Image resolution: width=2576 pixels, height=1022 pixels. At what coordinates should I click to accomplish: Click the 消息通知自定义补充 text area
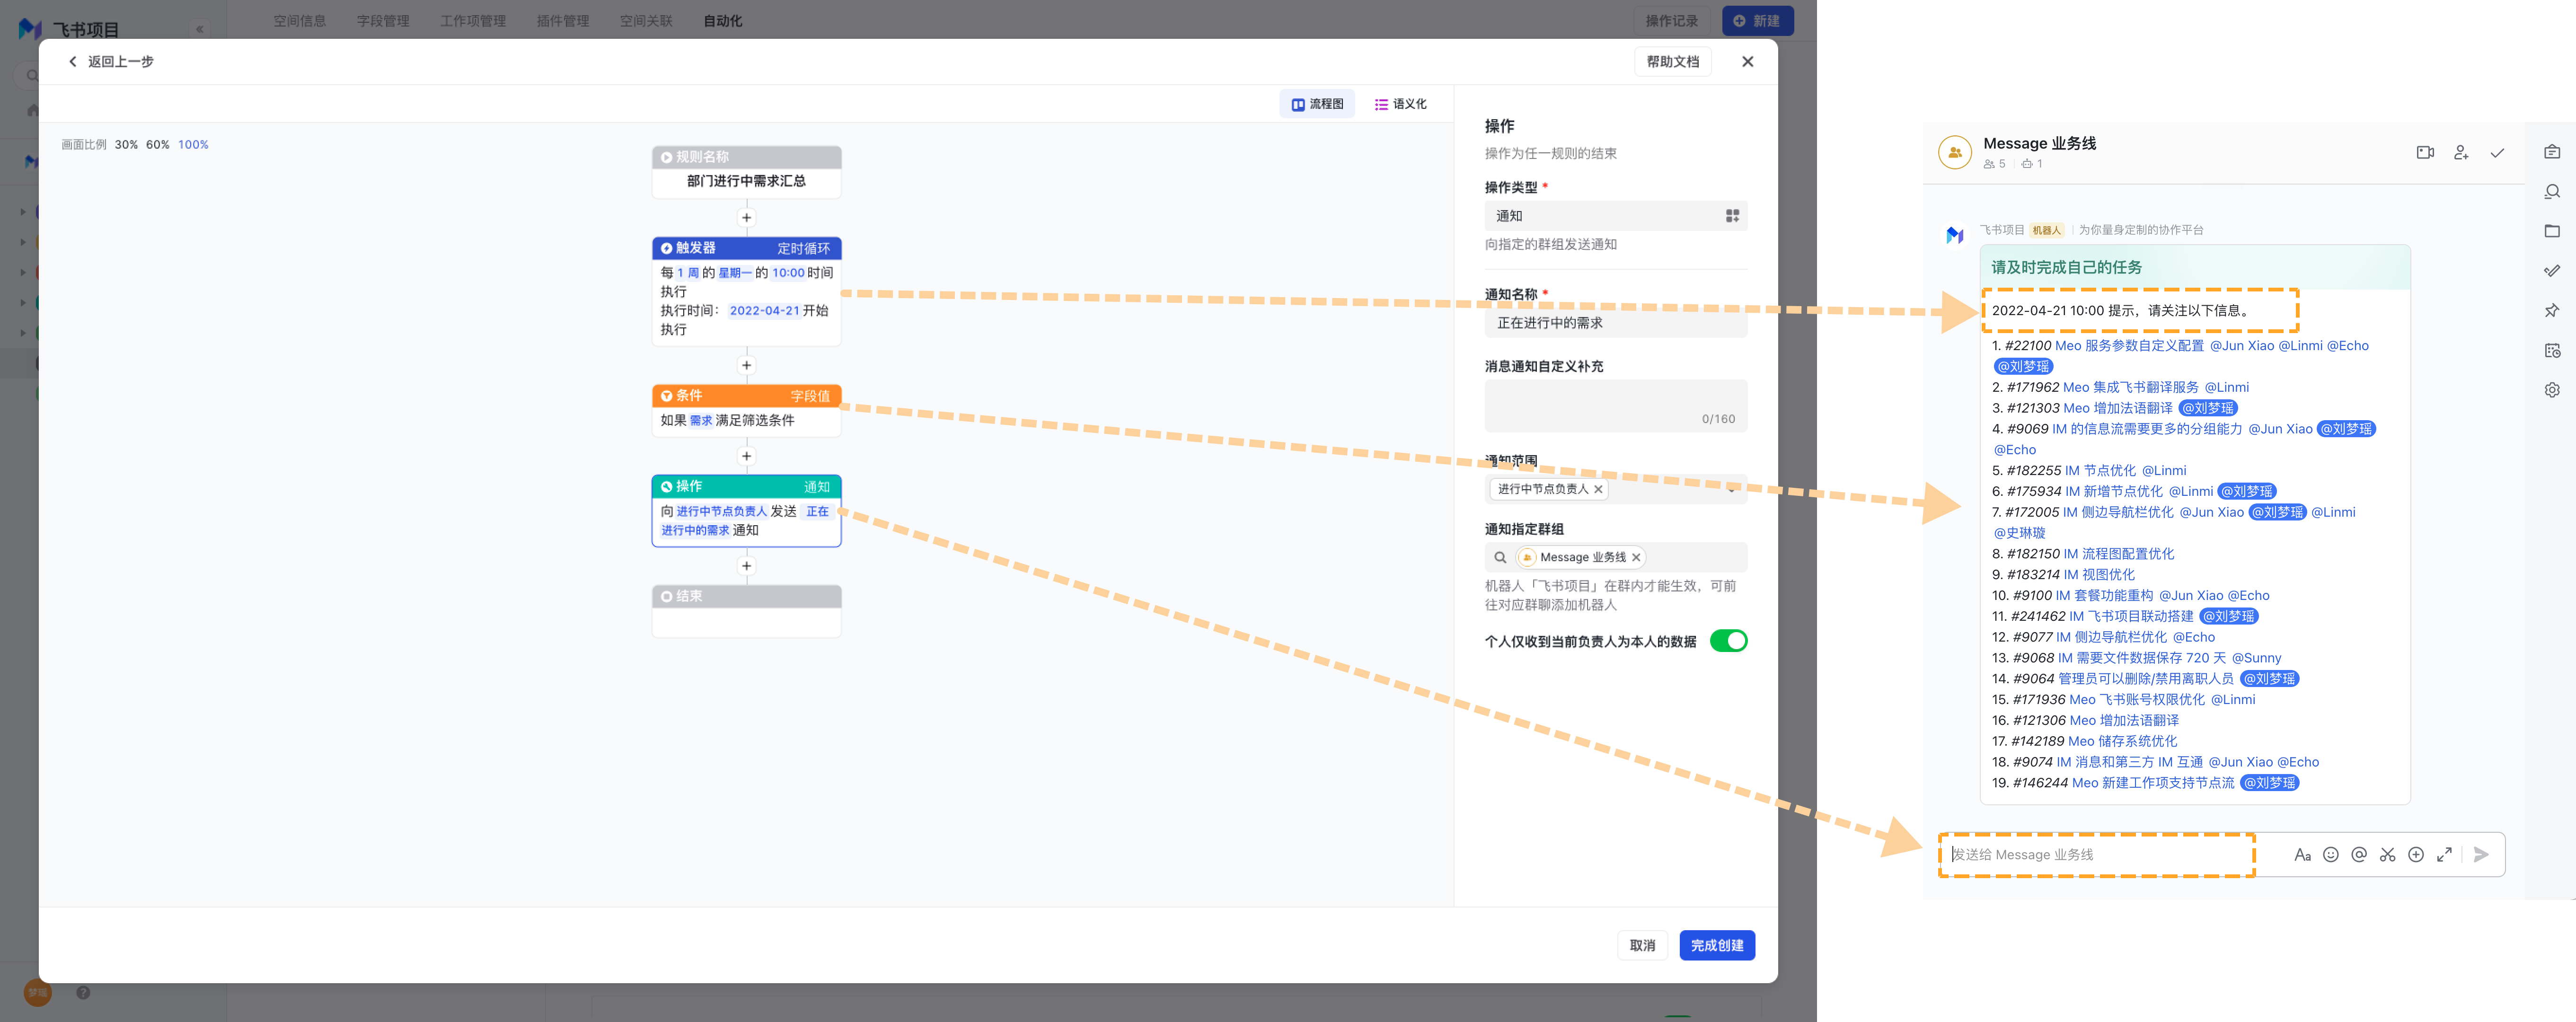coord(1616,406)
